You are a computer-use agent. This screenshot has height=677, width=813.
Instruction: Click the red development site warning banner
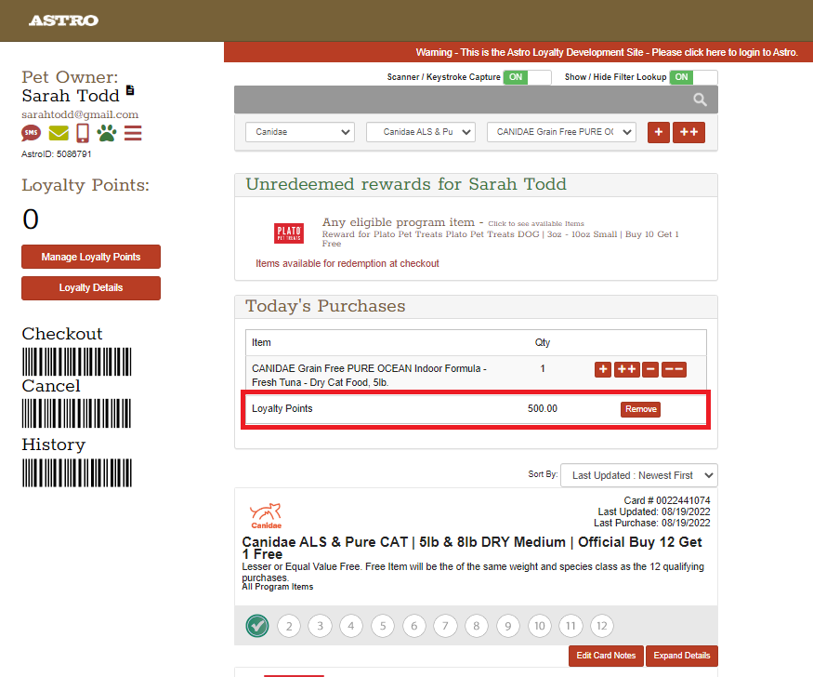pyautogui.click(x=518, y=52)
